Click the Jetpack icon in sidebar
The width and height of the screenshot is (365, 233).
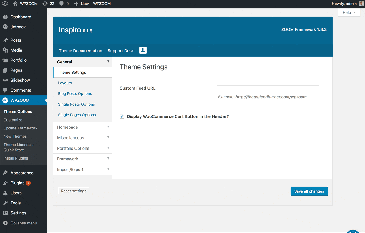tap(5, 27)
